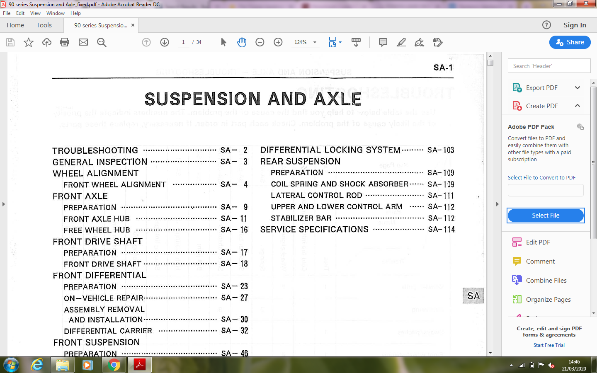Select the highlight text pen tool
Image resolution: width=597 pixels, height=373 pixels.
[x=401, y=42]
